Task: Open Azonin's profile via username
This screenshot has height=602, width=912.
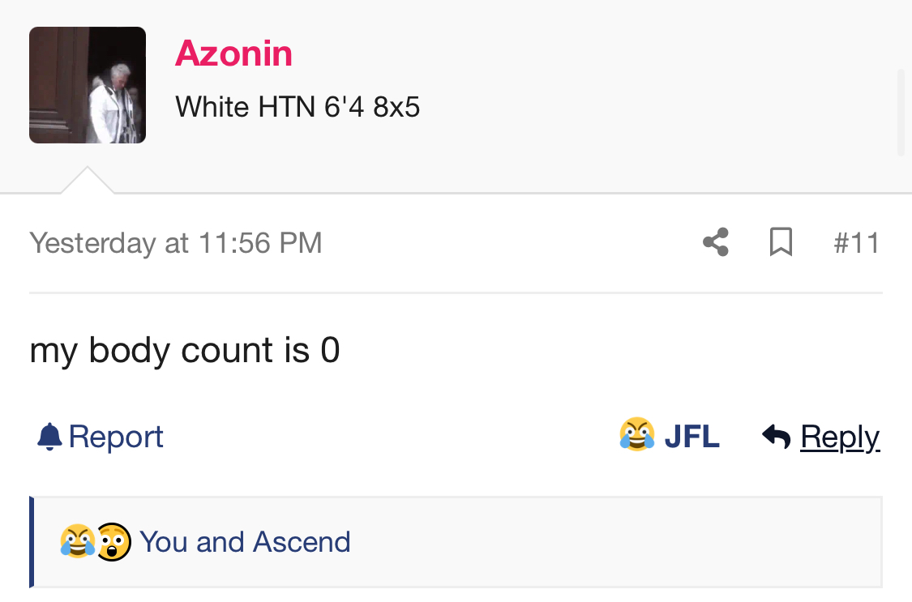Action: pos(233,53)
